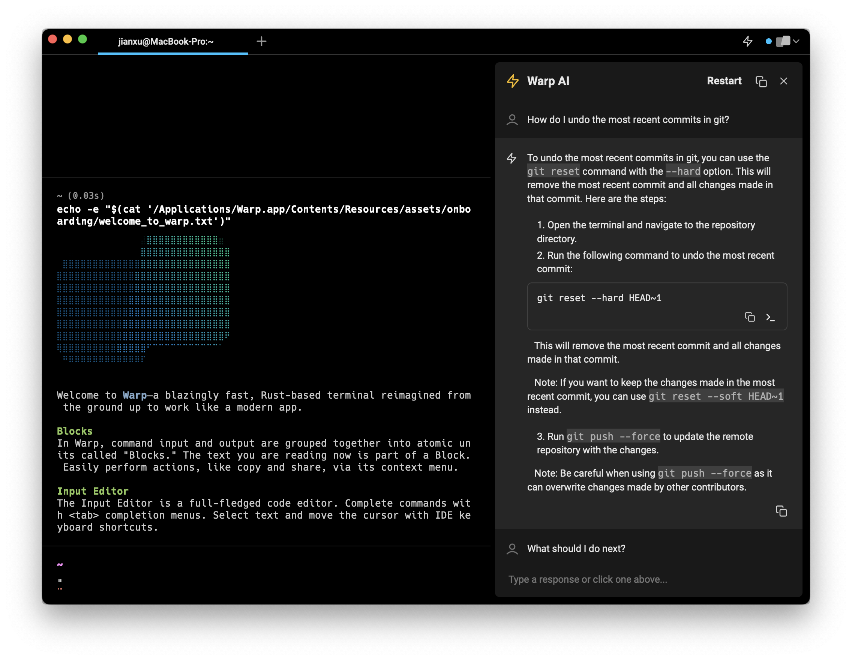Viewport: 852px width, 660px height.
Task: Choose the "What should I do next?" suggestion
Action: pos(576,549)
